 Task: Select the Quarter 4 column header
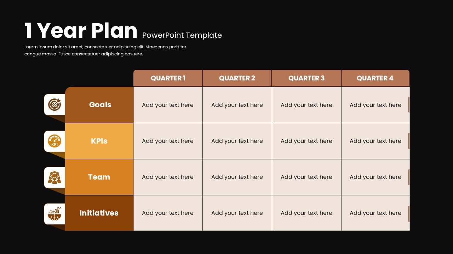375,78
